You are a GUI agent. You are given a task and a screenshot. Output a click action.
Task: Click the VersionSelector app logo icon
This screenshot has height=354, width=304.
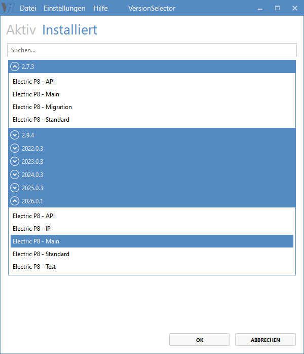pyautogui.click(x=8, y=8)
